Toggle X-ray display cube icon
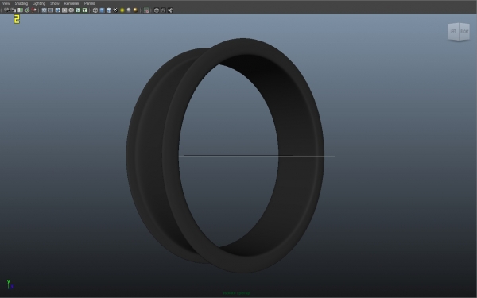 click(x=157, y=10)
